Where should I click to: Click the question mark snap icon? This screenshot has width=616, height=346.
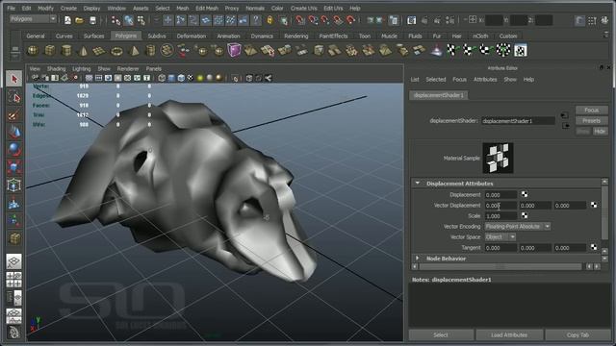click(x=256, y=20)
